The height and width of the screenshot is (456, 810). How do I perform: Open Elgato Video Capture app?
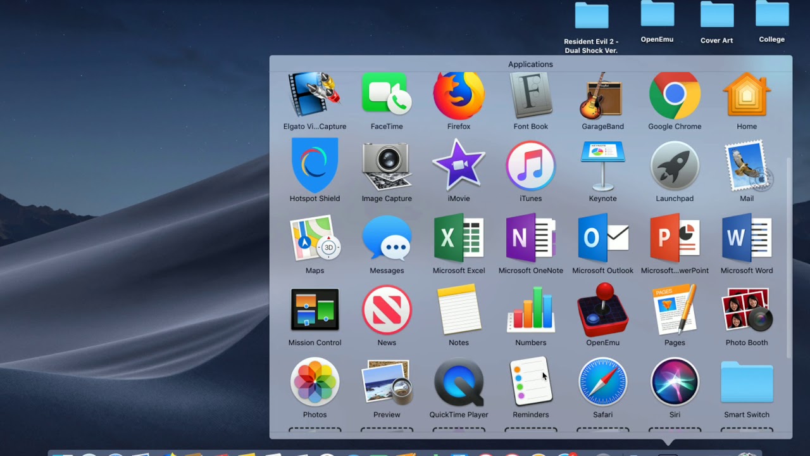(x=315, y=96)
